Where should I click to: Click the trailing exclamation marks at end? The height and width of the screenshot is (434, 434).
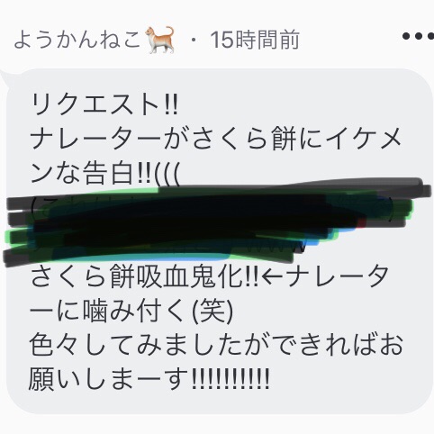231,378
